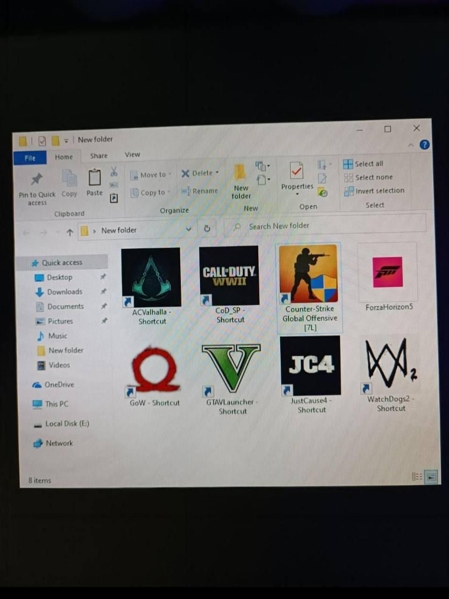Collapse the ribbon with the chevron
Image resolution: width=449 pixels, height=599 pixels.
click(x=411, y=145)
